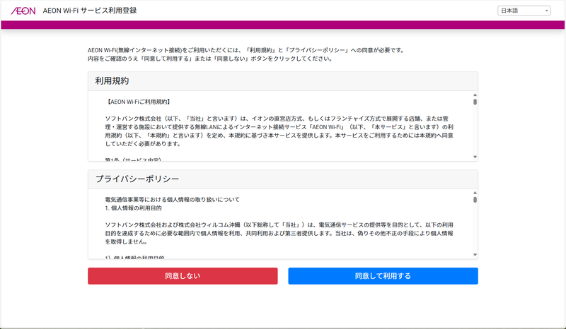This screenshot has width=566, height=329.
Task: Open the 日本語 language dropdown
Action: tap(524, 11)
